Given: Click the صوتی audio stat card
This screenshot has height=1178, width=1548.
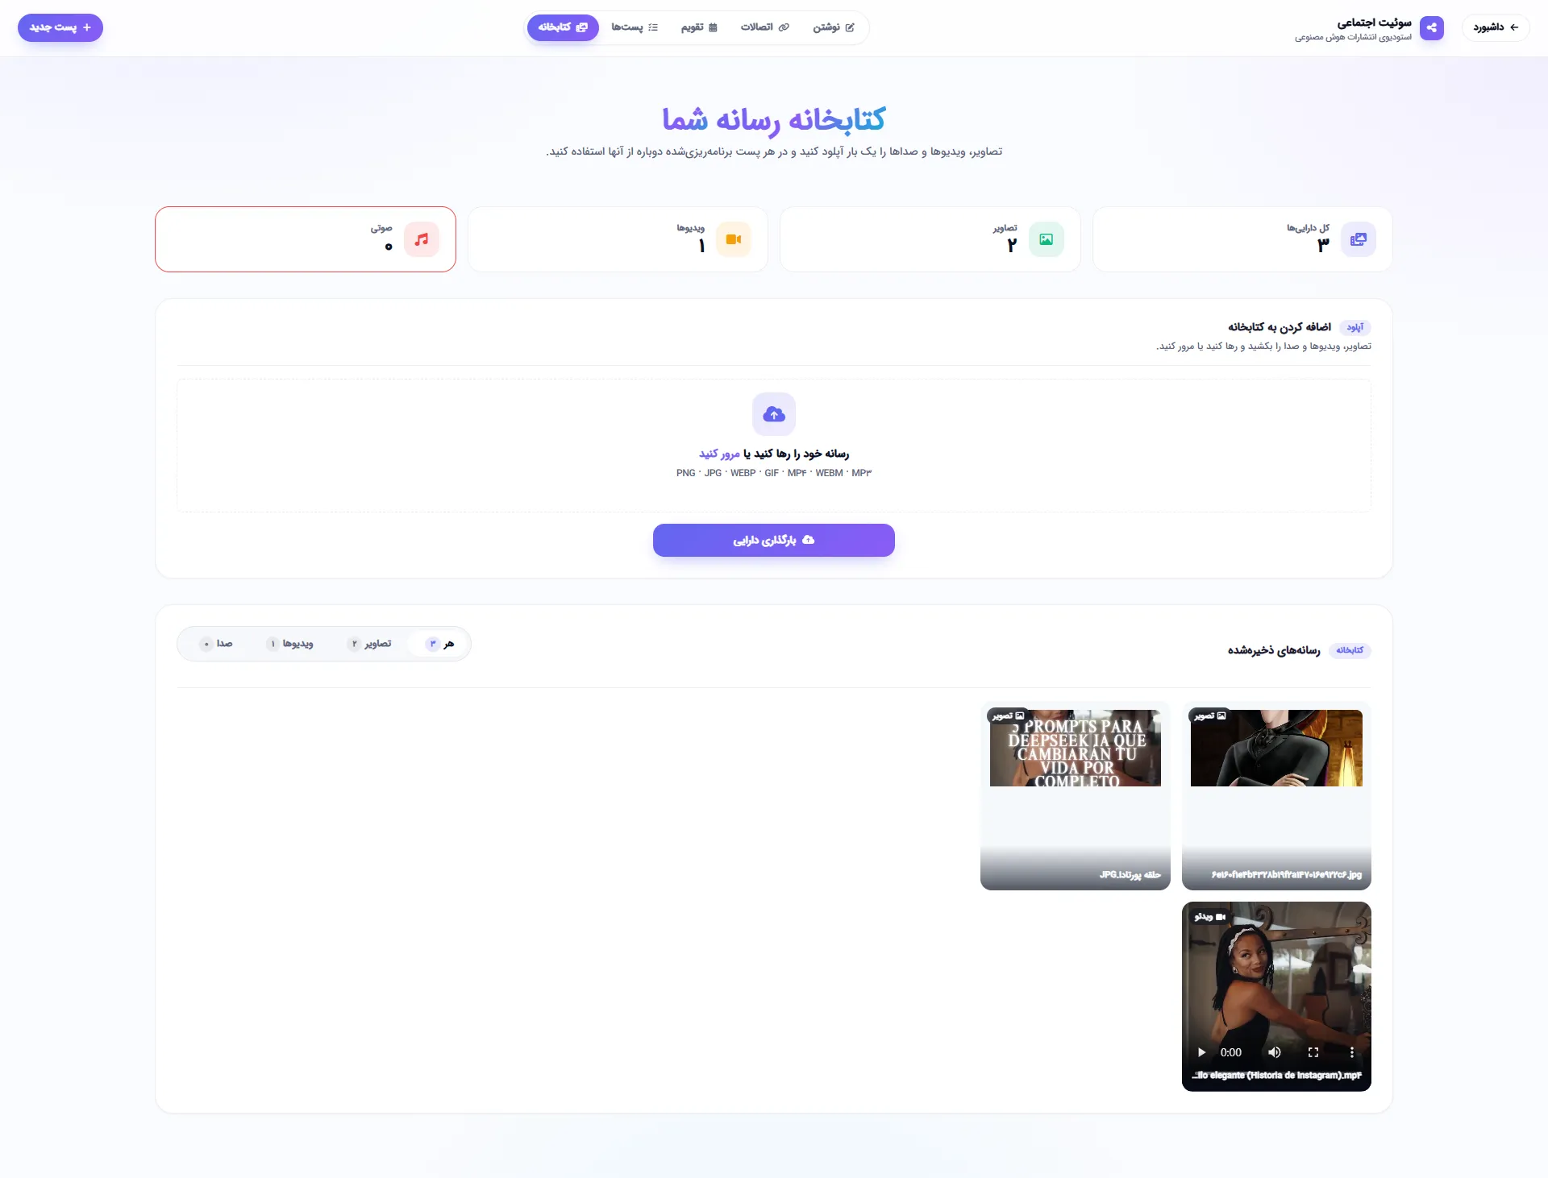Looking at the screenshot, I should click(x=306, y=239).
